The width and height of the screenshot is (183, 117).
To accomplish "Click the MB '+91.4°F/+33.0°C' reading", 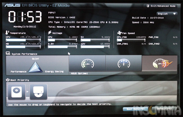I will [31, 44].
